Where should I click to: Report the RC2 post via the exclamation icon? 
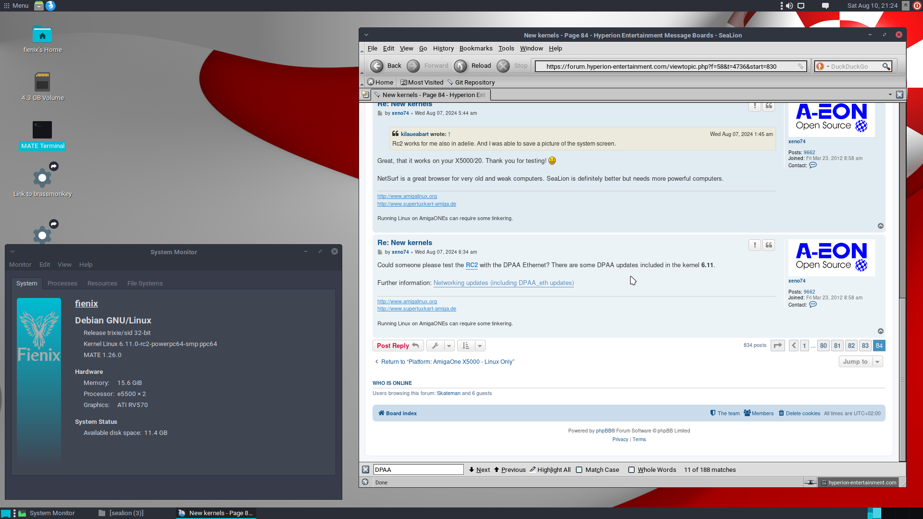click(x=754, y=245)
